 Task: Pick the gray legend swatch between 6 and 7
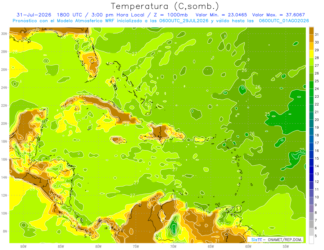click(311, 224)
